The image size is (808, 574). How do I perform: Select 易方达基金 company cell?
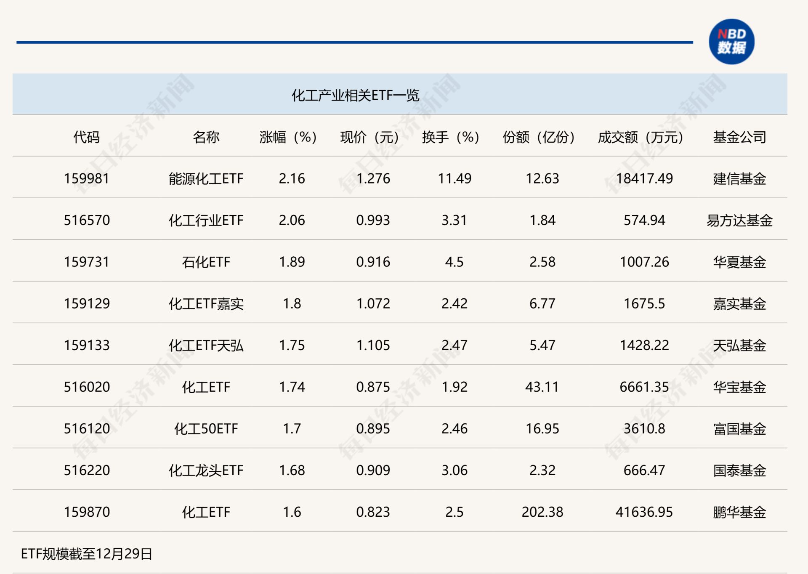coord(739,221)
